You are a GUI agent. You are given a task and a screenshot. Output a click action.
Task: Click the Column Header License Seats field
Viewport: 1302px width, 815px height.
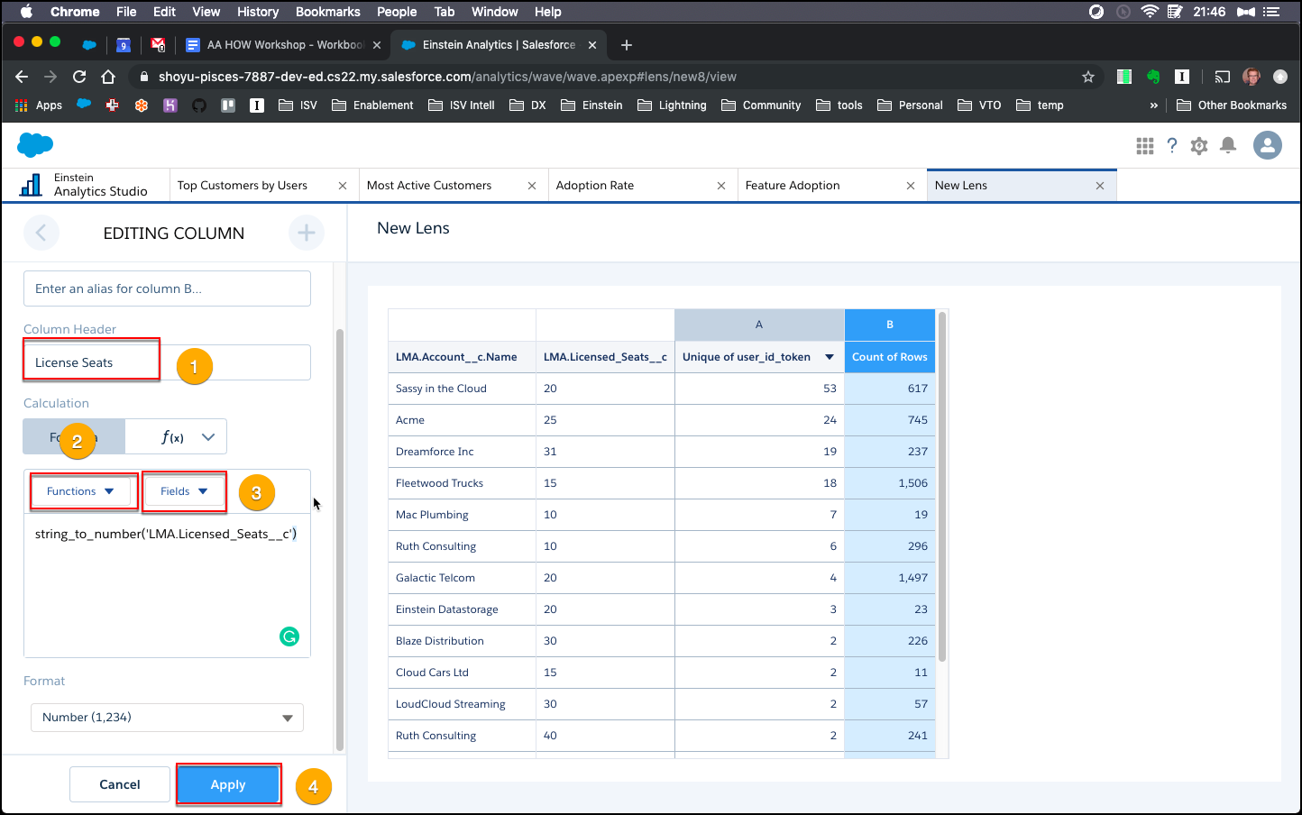[167, 362]
